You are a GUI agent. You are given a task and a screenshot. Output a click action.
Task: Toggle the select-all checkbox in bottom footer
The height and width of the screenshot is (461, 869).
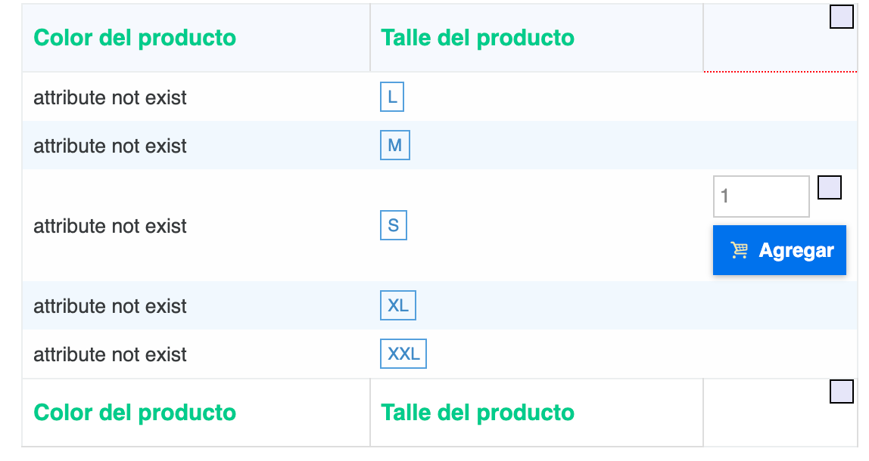[841, 392]
